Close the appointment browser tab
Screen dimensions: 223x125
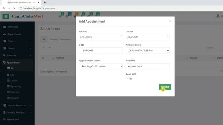[x=38, y=2]
